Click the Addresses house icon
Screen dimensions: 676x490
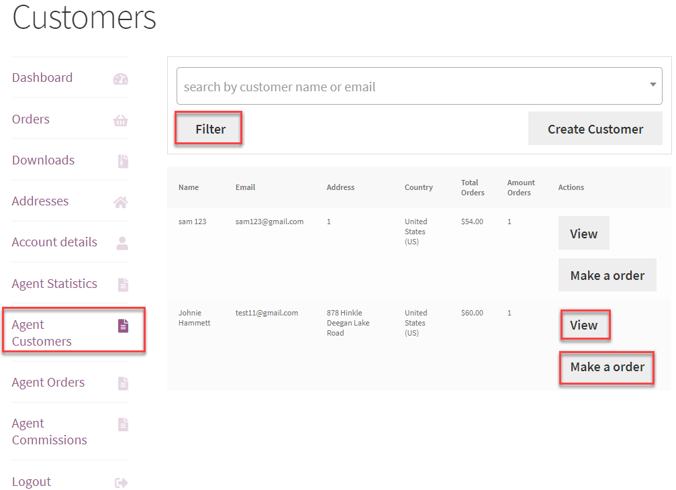(x=121, y=203)
